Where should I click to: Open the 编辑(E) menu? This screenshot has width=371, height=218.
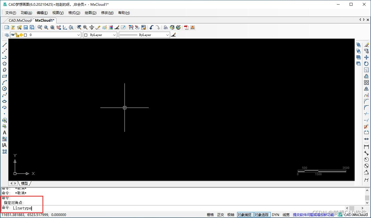pyautogui.click(x=42, y=13)
